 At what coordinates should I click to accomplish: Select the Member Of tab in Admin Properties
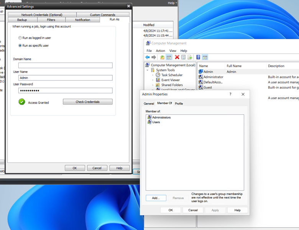[164, 103]
